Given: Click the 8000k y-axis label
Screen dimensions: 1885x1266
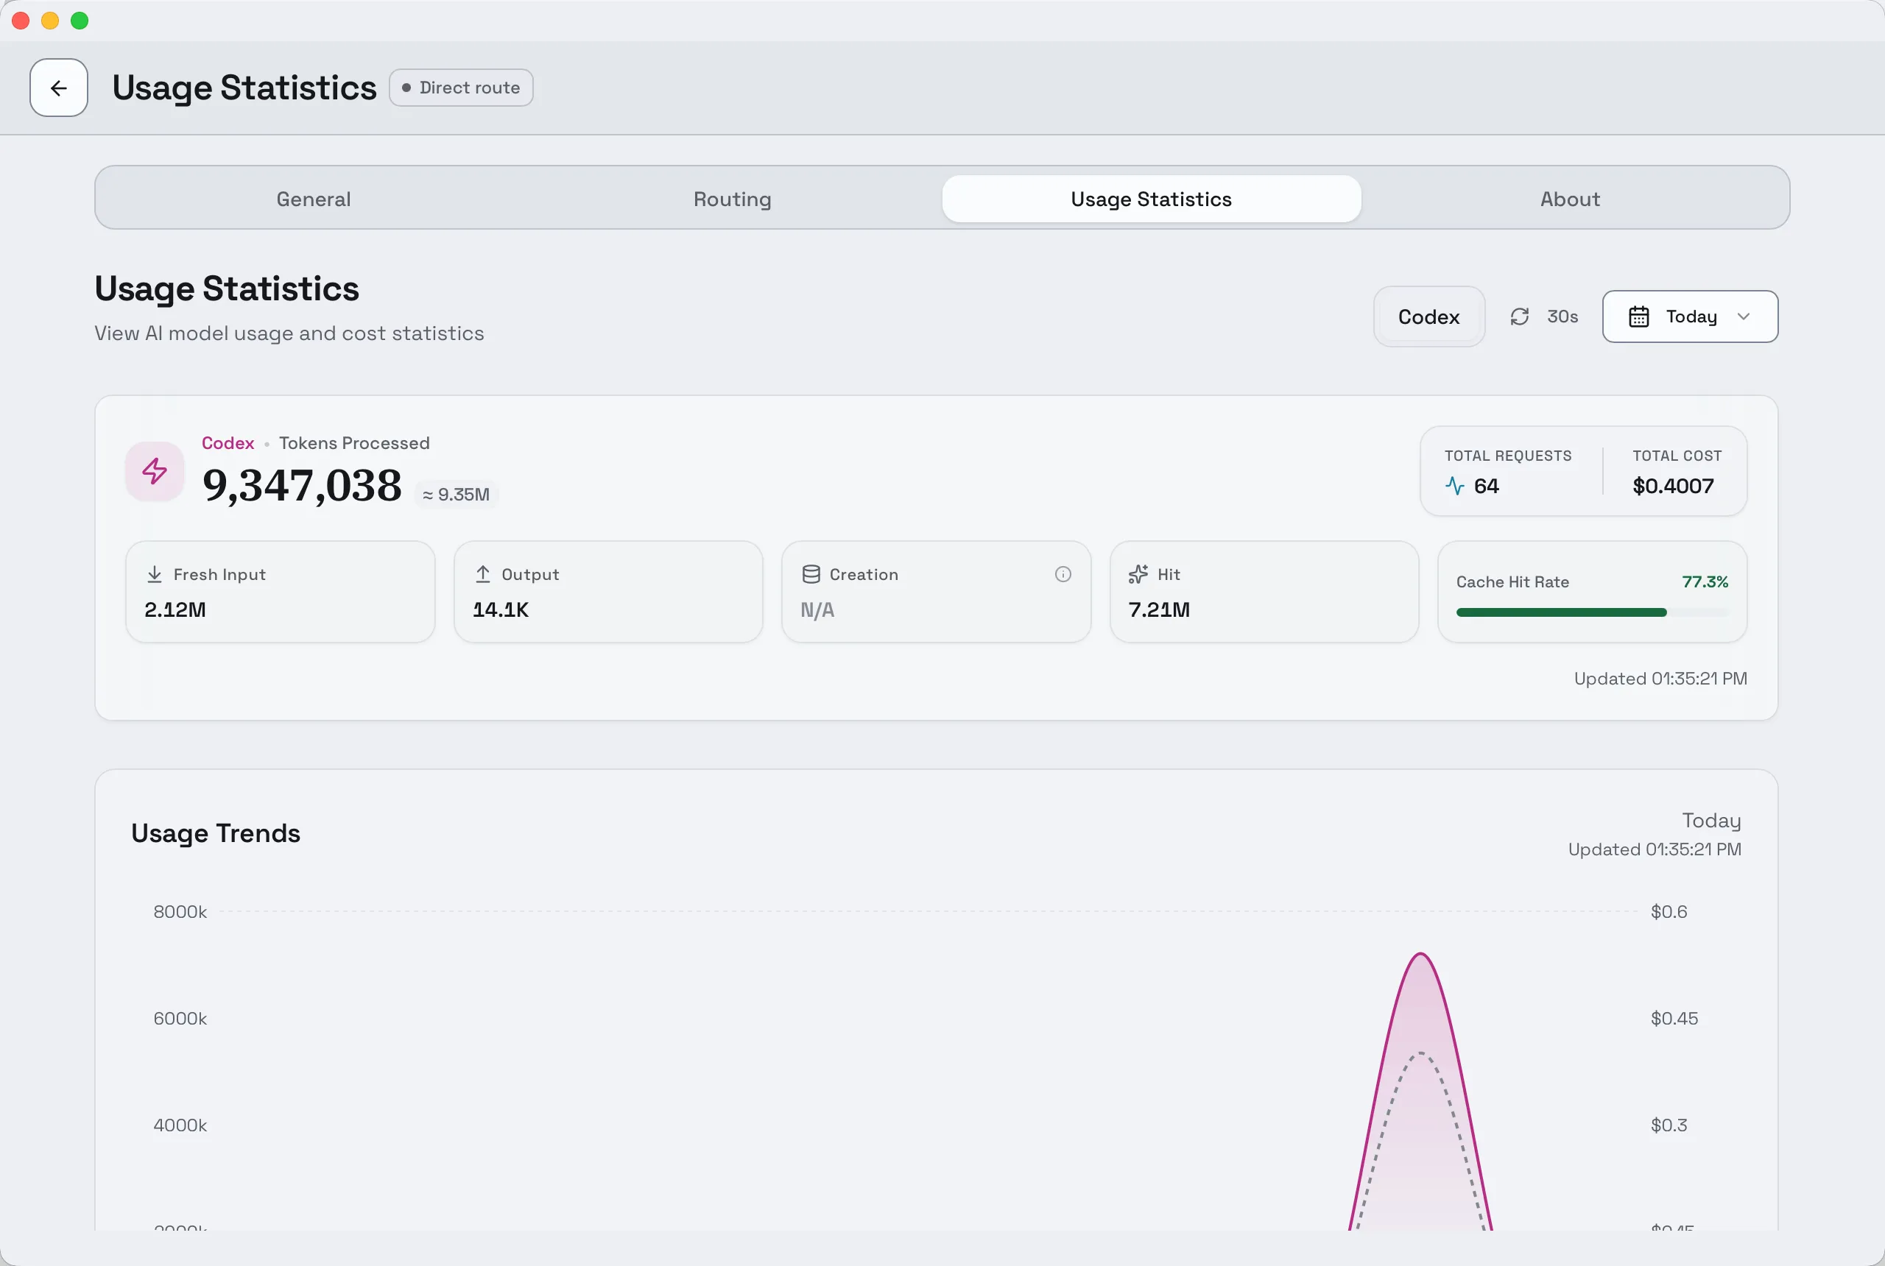Looking at the screenshot, I should 180,911.
